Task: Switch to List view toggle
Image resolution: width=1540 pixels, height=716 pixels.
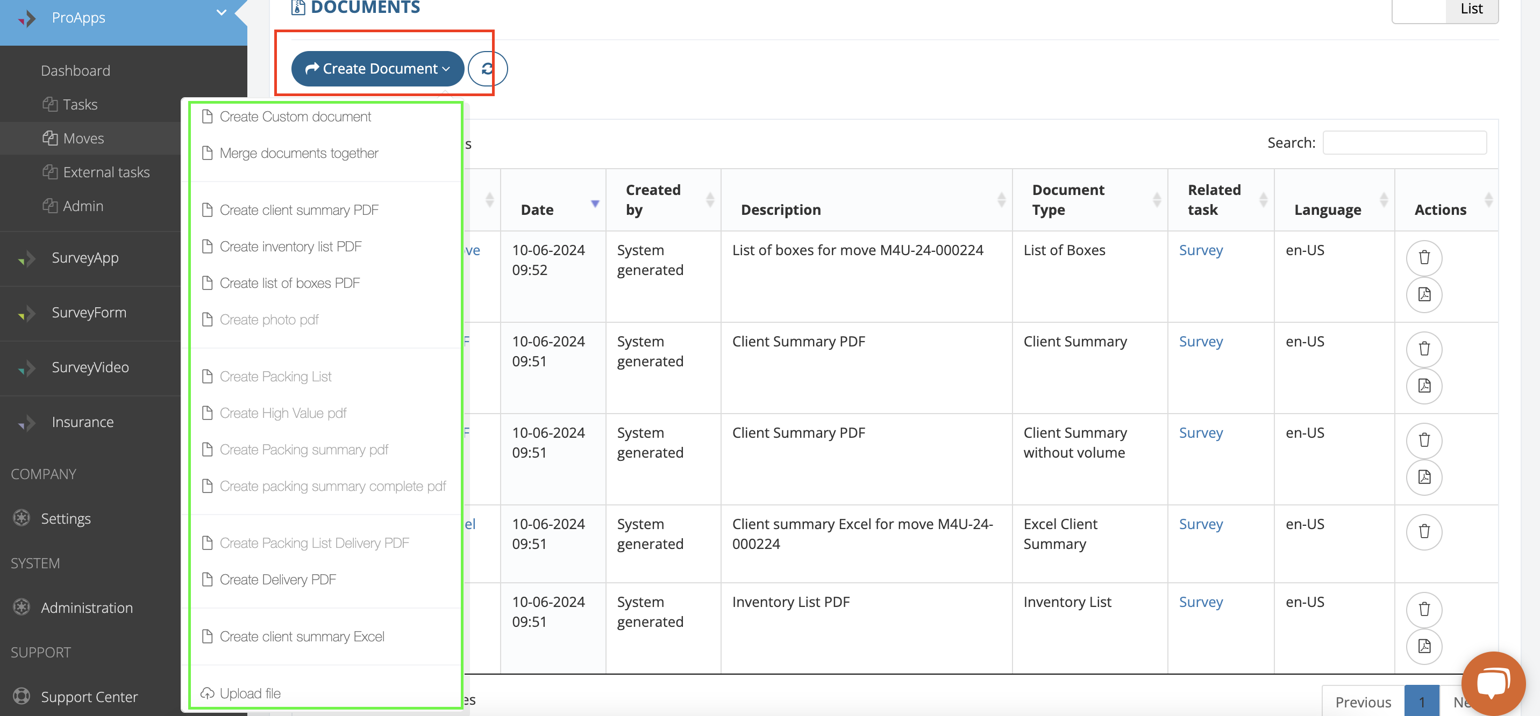Action: tap(1471, 10)
